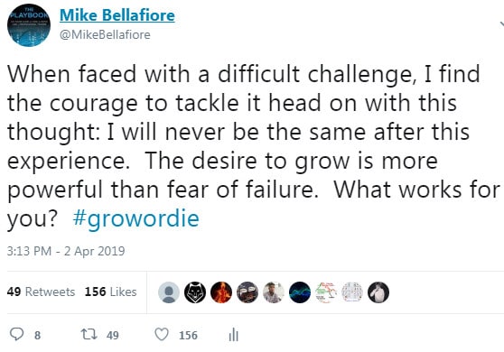This screenshot has width=504, height=352.
Task: View the 156 Likes list
Action: [110, 292]
